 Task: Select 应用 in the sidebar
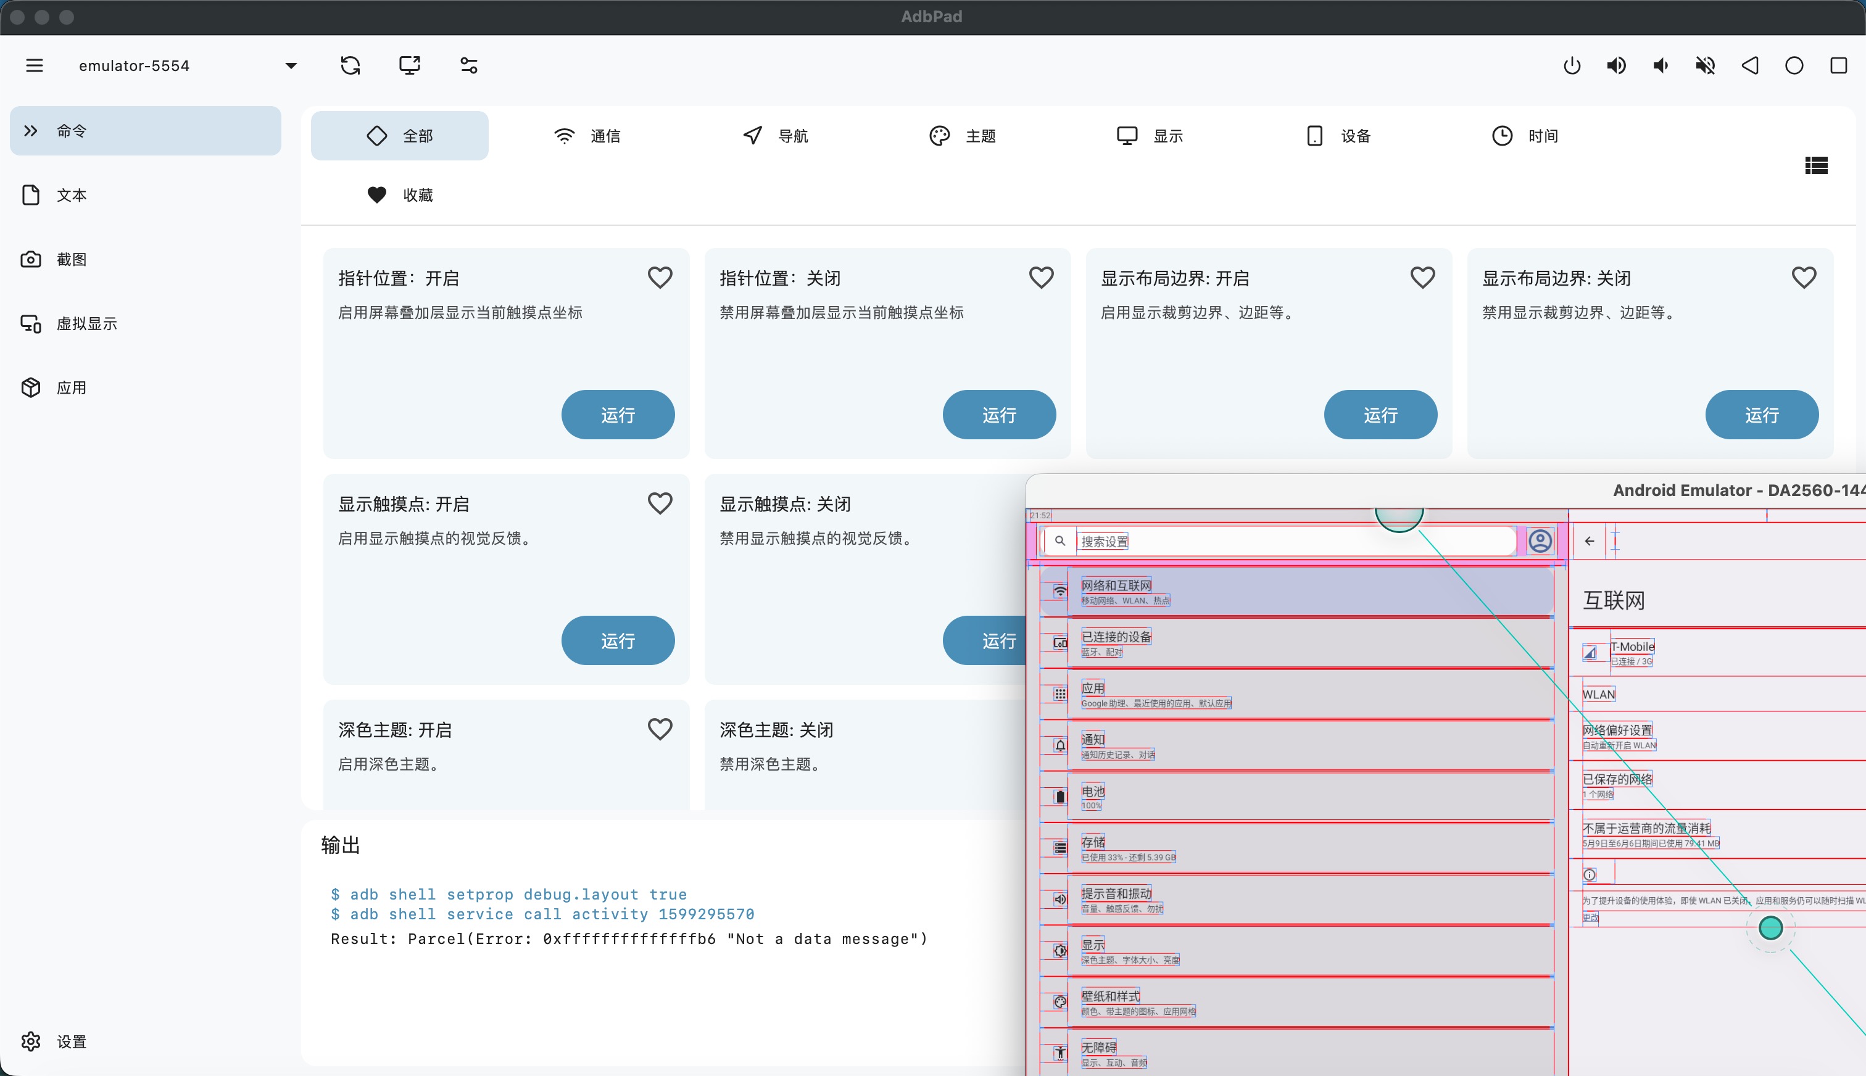146,388
